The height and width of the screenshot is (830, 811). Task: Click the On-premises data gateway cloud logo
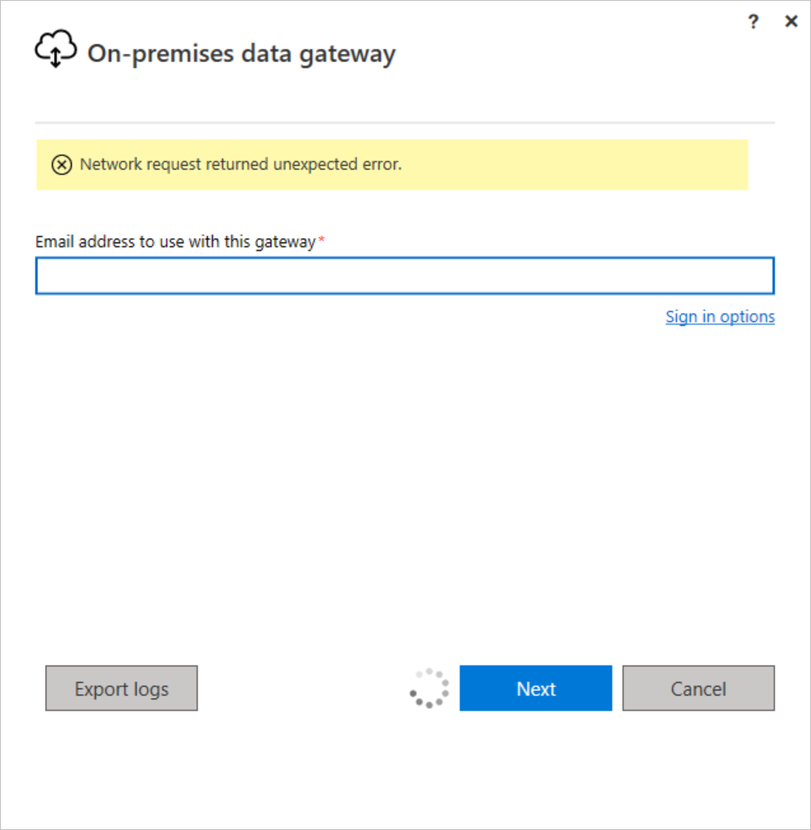click(x=54, y=49)
